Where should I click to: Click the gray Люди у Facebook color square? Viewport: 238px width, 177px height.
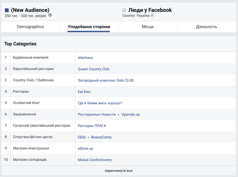click(x=124, y=10)
